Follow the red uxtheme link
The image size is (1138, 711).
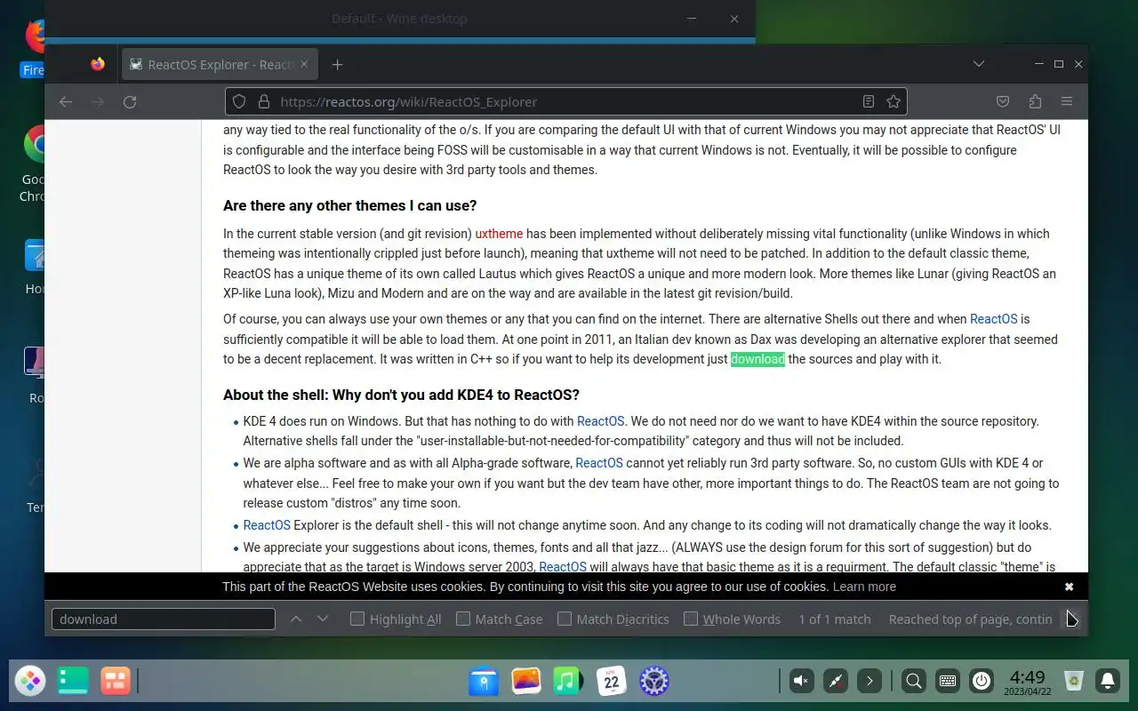coord(499,234)
